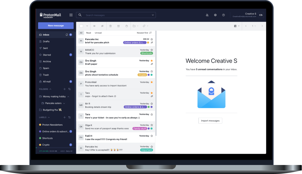Collapse the Money making hobby folder
302x174 pixels.
click(68, 97)
